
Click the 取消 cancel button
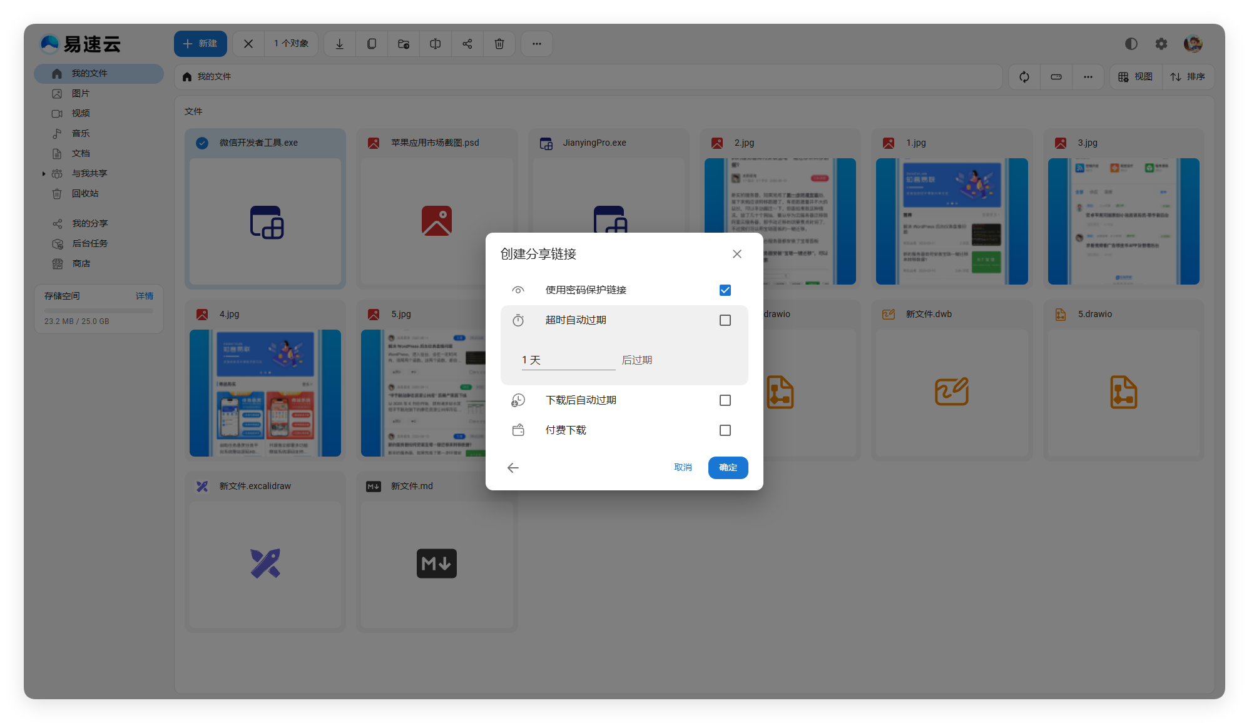683,468
